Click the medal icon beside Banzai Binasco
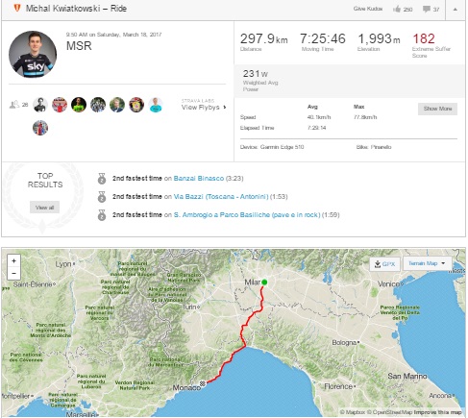 (102, 179)
